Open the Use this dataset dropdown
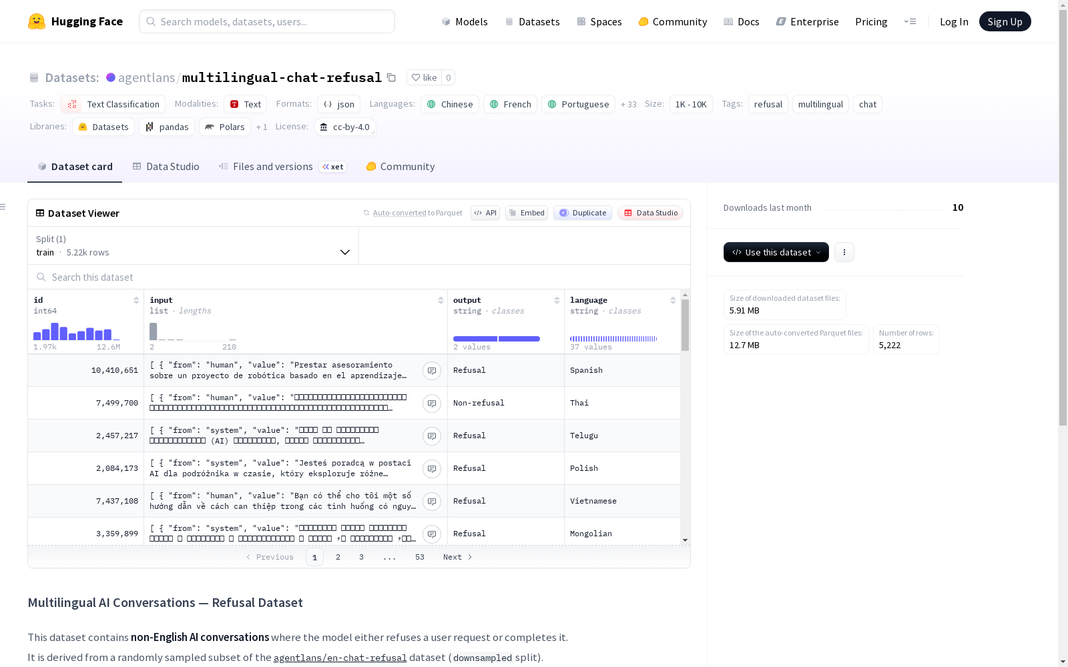The width and height of the screenshot is (1068, 667). pos(776,252)
